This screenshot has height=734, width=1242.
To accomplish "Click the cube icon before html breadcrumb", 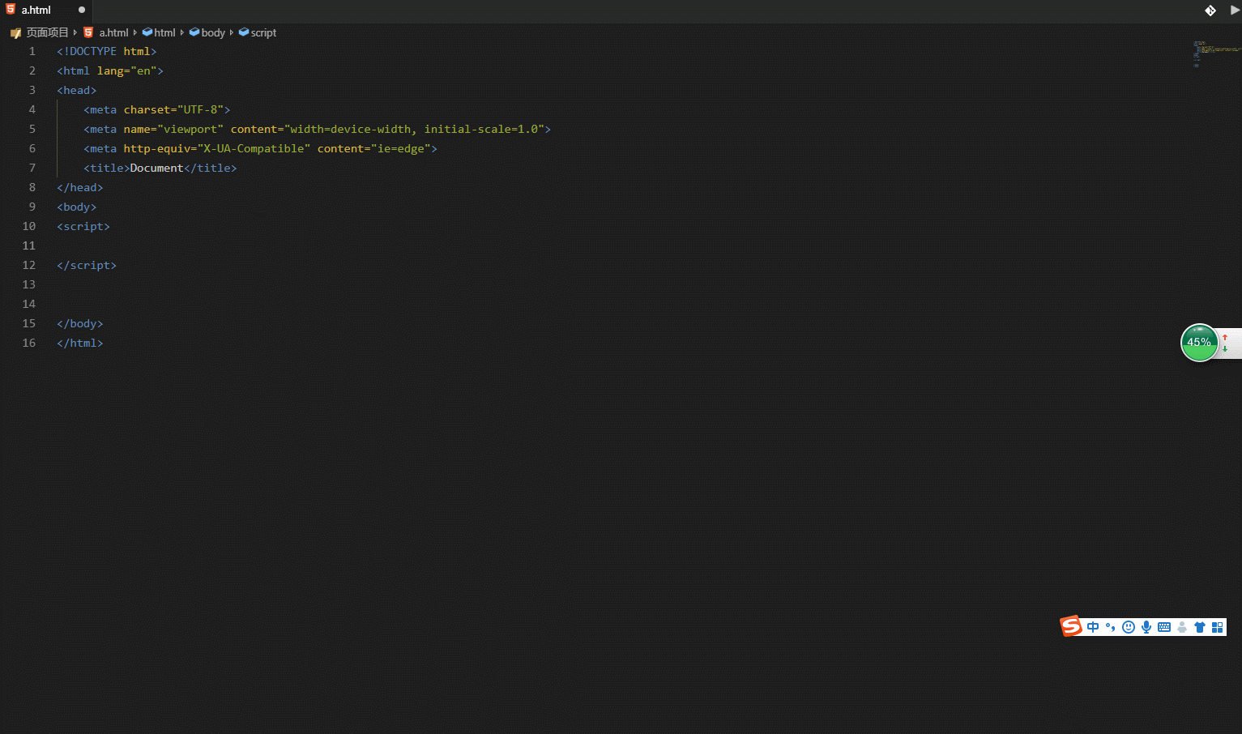I will (147, 32).
